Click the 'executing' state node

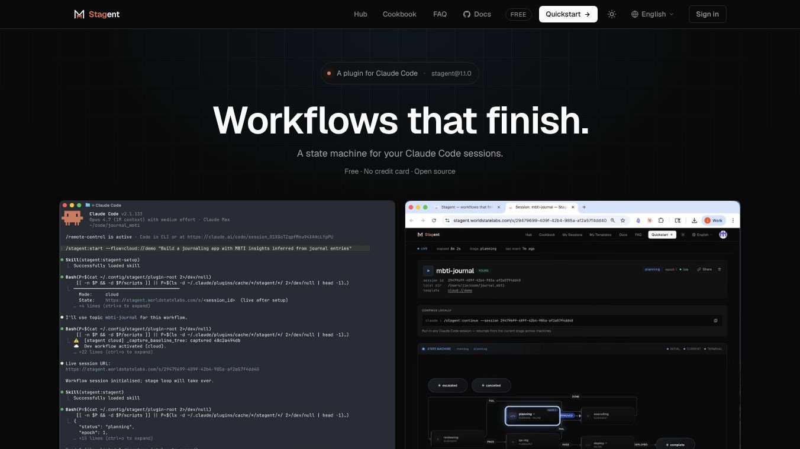point(608,416)
